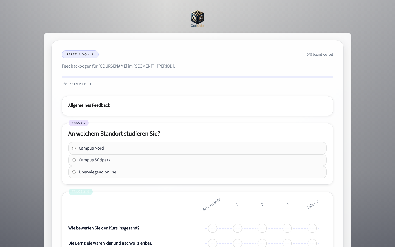Click the Feedbackbogen description text
Viewport: 395px width, 247px height.
click(x=118, y=66)
